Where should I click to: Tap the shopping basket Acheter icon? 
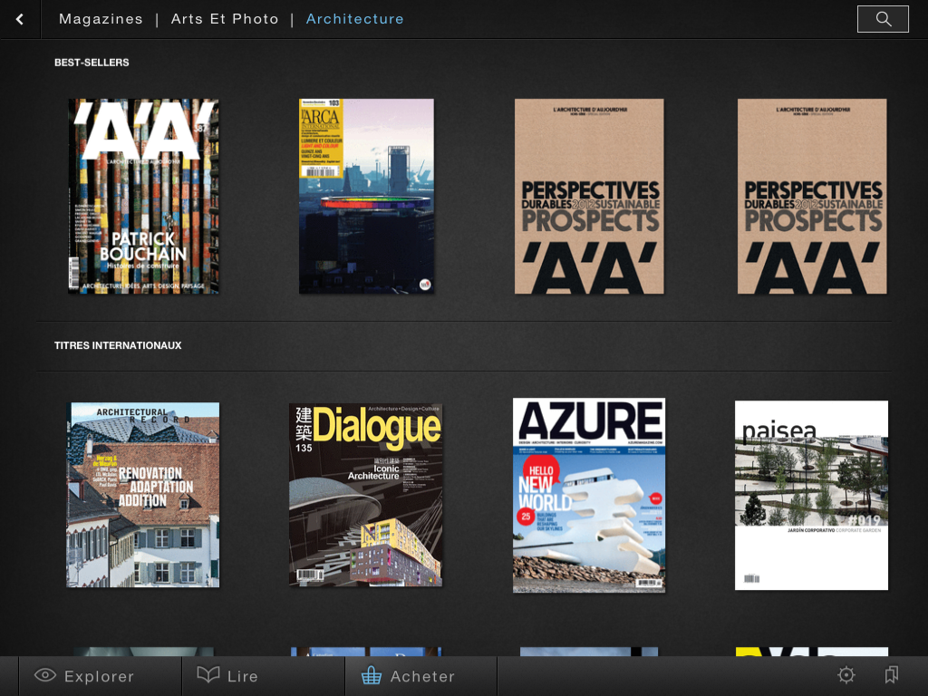[x=371, y=676]
